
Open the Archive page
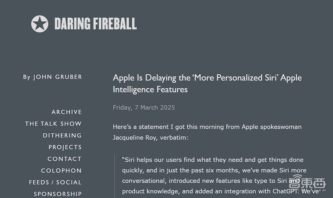pyautogui.click(x=67, y=112)
